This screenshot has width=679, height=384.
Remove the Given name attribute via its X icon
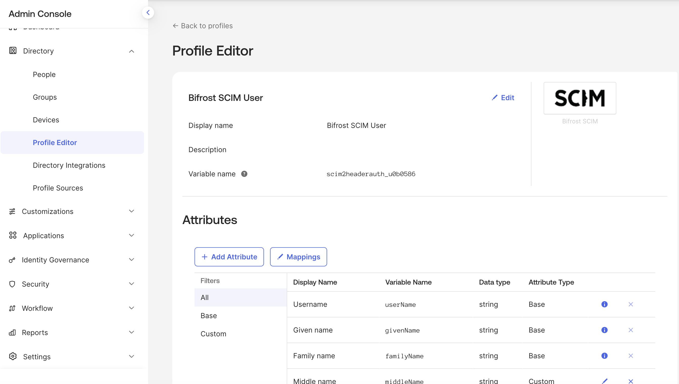click(x=631, y=330)
